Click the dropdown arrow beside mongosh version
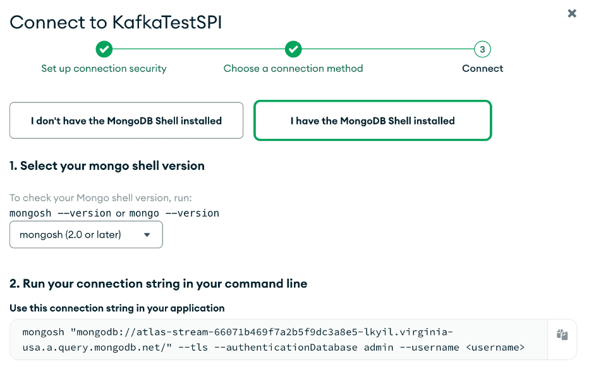 (x=147, y=235)
